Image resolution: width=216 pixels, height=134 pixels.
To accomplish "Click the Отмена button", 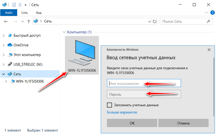I will click(183, 123).
